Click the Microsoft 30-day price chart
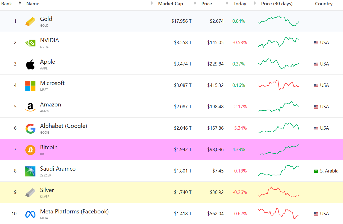This screenshot has width=343, height=224. [x=278, y=85]
